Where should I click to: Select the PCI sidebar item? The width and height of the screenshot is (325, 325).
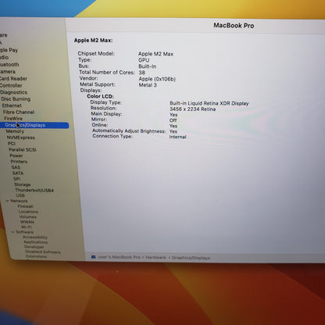[x=12, y=144]
